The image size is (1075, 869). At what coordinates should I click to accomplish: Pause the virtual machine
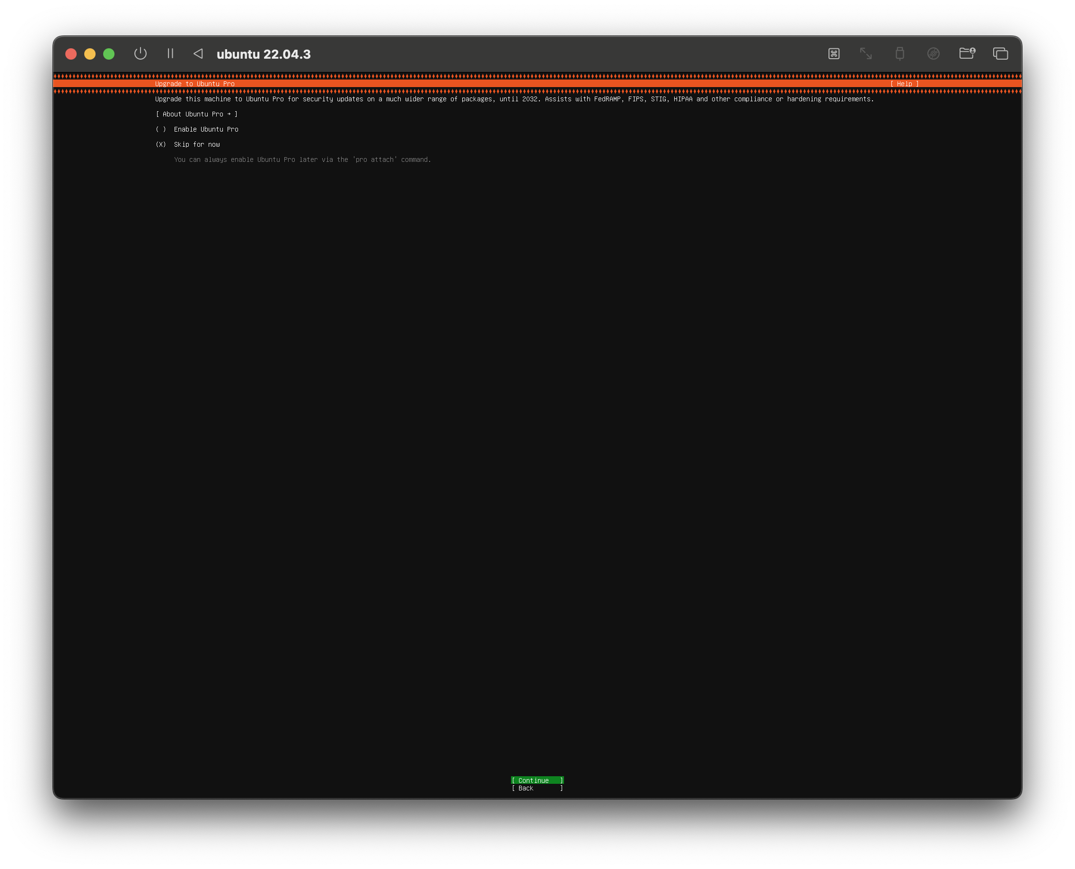170,53
